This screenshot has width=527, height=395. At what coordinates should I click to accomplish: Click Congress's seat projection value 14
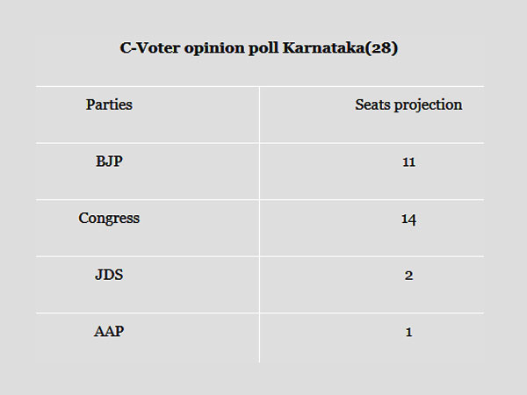point(408,219)
